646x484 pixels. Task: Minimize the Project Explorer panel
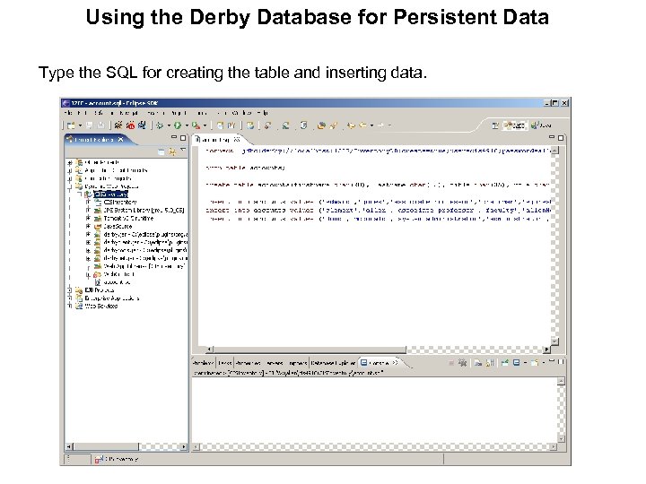pos(174,137)
